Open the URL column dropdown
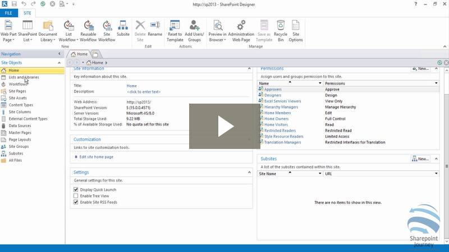This screenshot has height=252, width=449. 436,174
